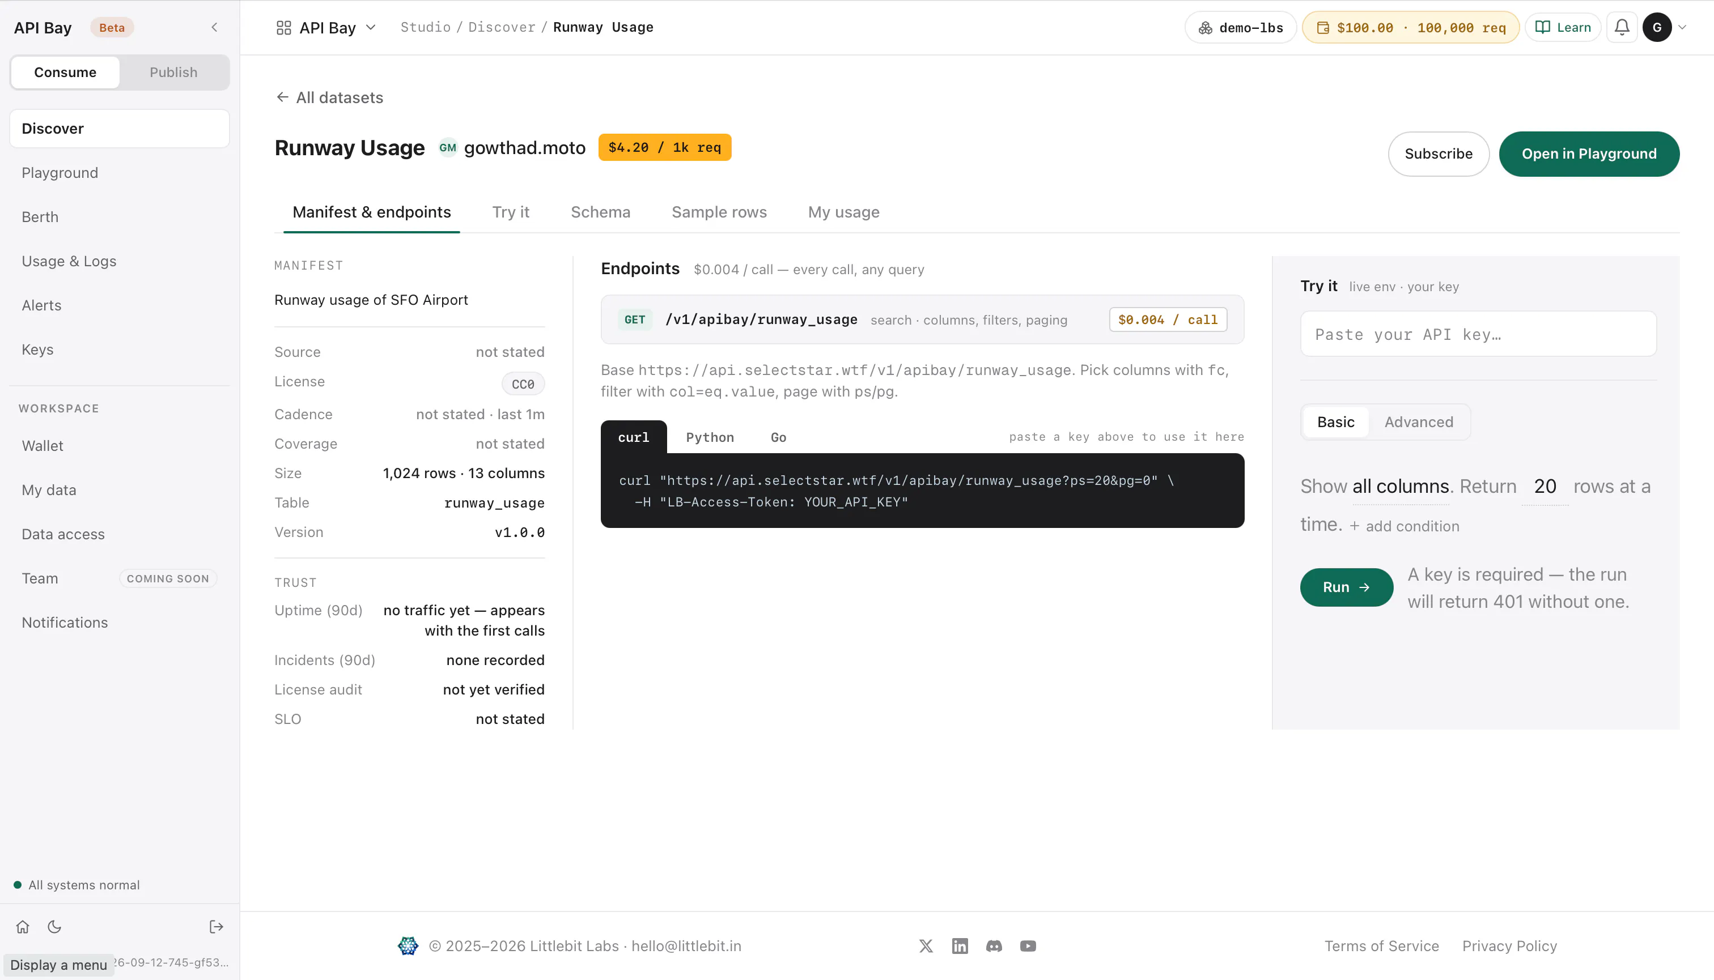
Task: Open the user avatar G menu
Action: (1657, 28)
